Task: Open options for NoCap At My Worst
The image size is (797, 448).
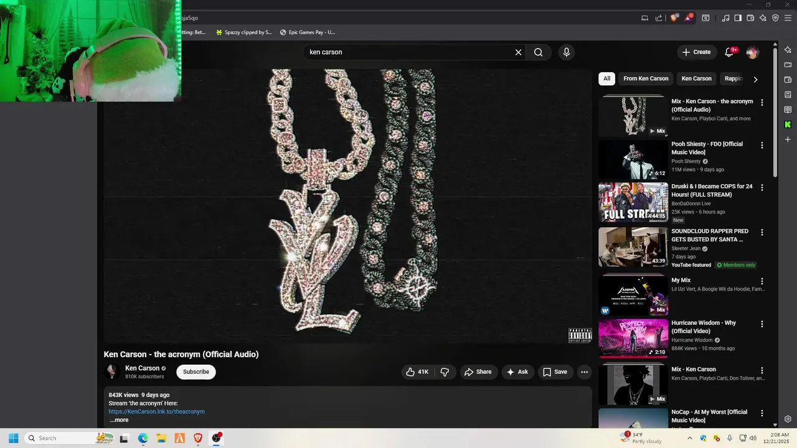Action: tap(762, 413)
